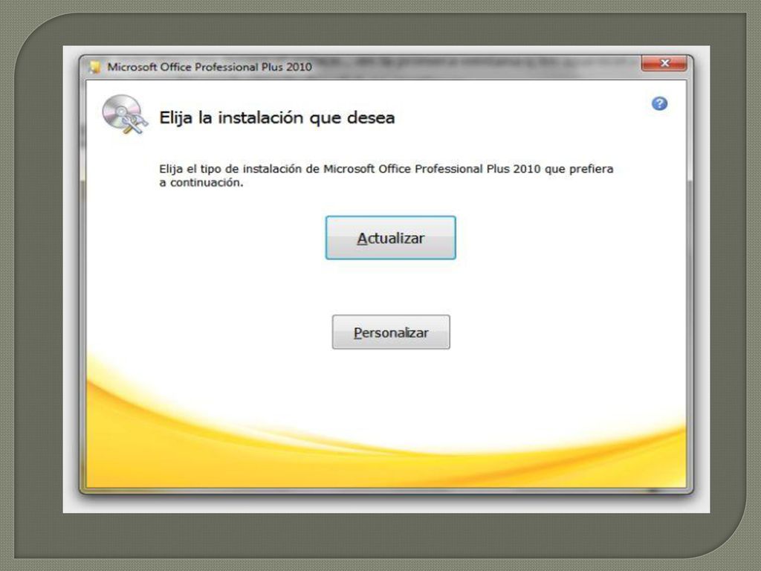
Task: Click the title "Microsoft Office Professional Plus 2010"
Action: coord(209,67)
